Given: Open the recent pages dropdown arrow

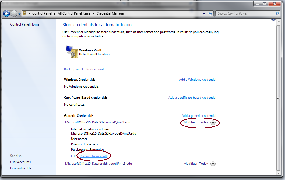Looking at the screenshot, I should [19, 14].
